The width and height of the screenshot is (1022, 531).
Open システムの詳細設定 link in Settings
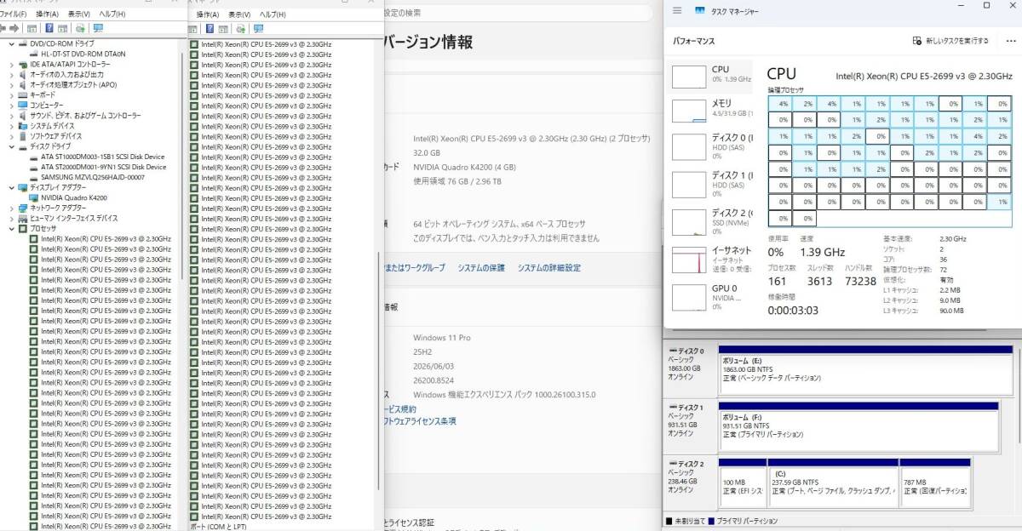(549, 267)
